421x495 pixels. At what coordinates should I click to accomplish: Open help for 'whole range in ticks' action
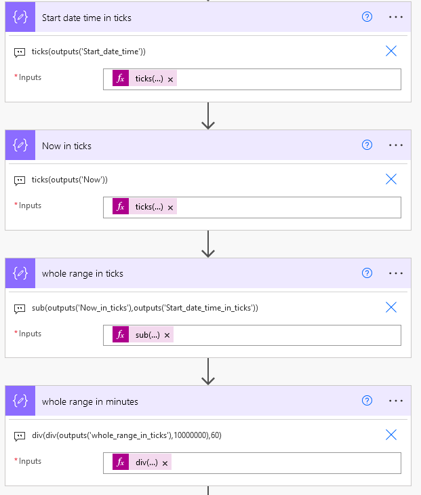point(367,273)
